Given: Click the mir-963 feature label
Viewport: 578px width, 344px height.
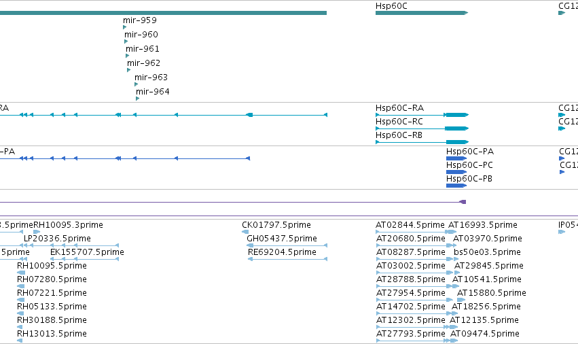Looking at the screenshot, I should click(x=151, y=78).
